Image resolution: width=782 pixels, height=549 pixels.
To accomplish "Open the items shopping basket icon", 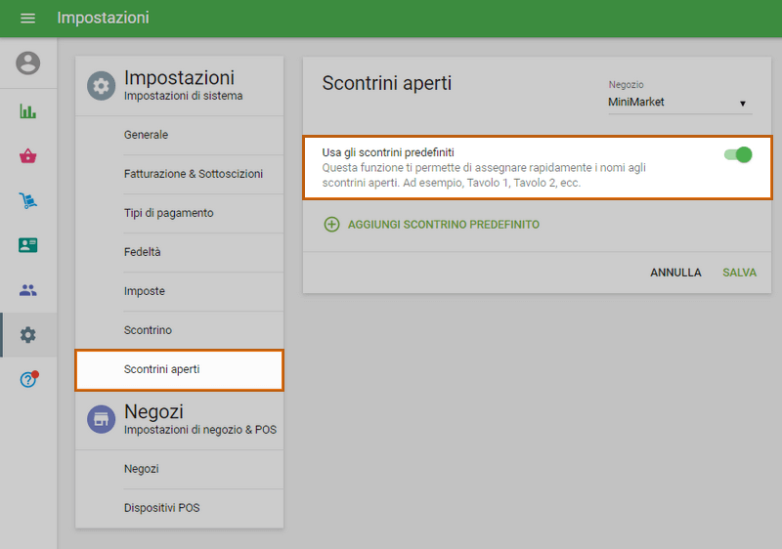I will coord(28,156).
